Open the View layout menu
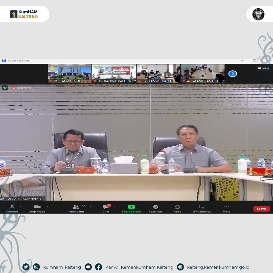The height and width of the screenshot is (273, 273). pos(263,68)
